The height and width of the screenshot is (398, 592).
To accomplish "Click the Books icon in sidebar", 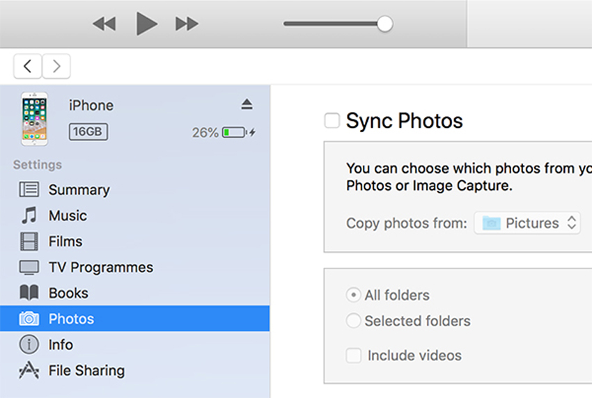I will [x=29, y=293].
